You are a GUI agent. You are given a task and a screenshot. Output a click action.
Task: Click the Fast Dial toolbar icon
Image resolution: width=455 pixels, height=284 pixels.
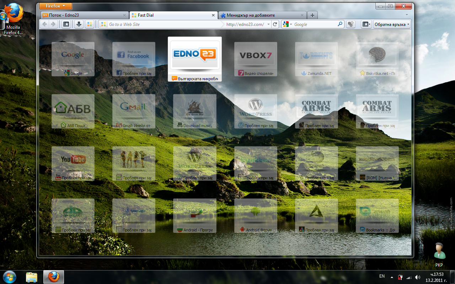pos(90,24)
